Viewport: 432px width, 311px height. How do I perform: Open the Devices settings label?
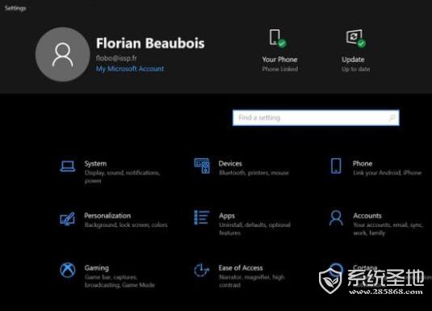pos(230,163)
